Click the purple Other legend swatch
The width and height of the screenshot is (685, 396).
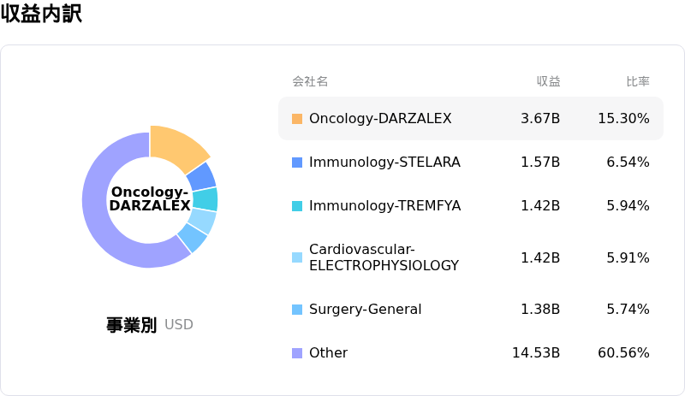pyautogui.click(x=297, y=353)
